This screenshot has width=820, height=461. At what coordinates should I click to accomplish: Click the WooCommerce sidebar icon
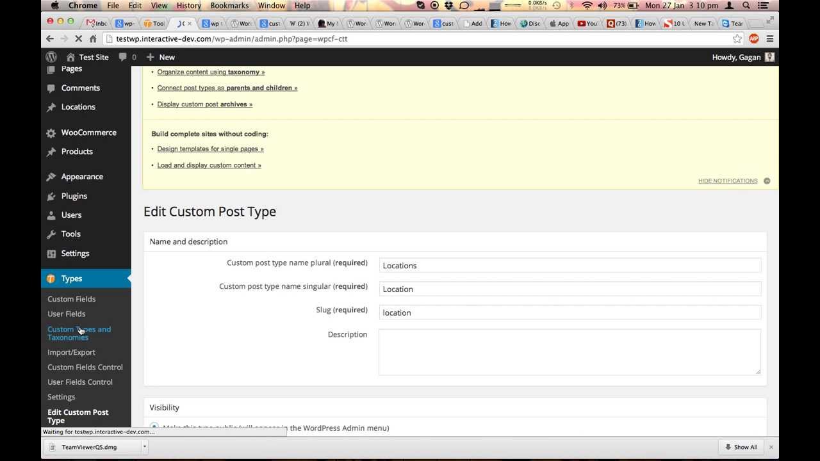point(51,133)
